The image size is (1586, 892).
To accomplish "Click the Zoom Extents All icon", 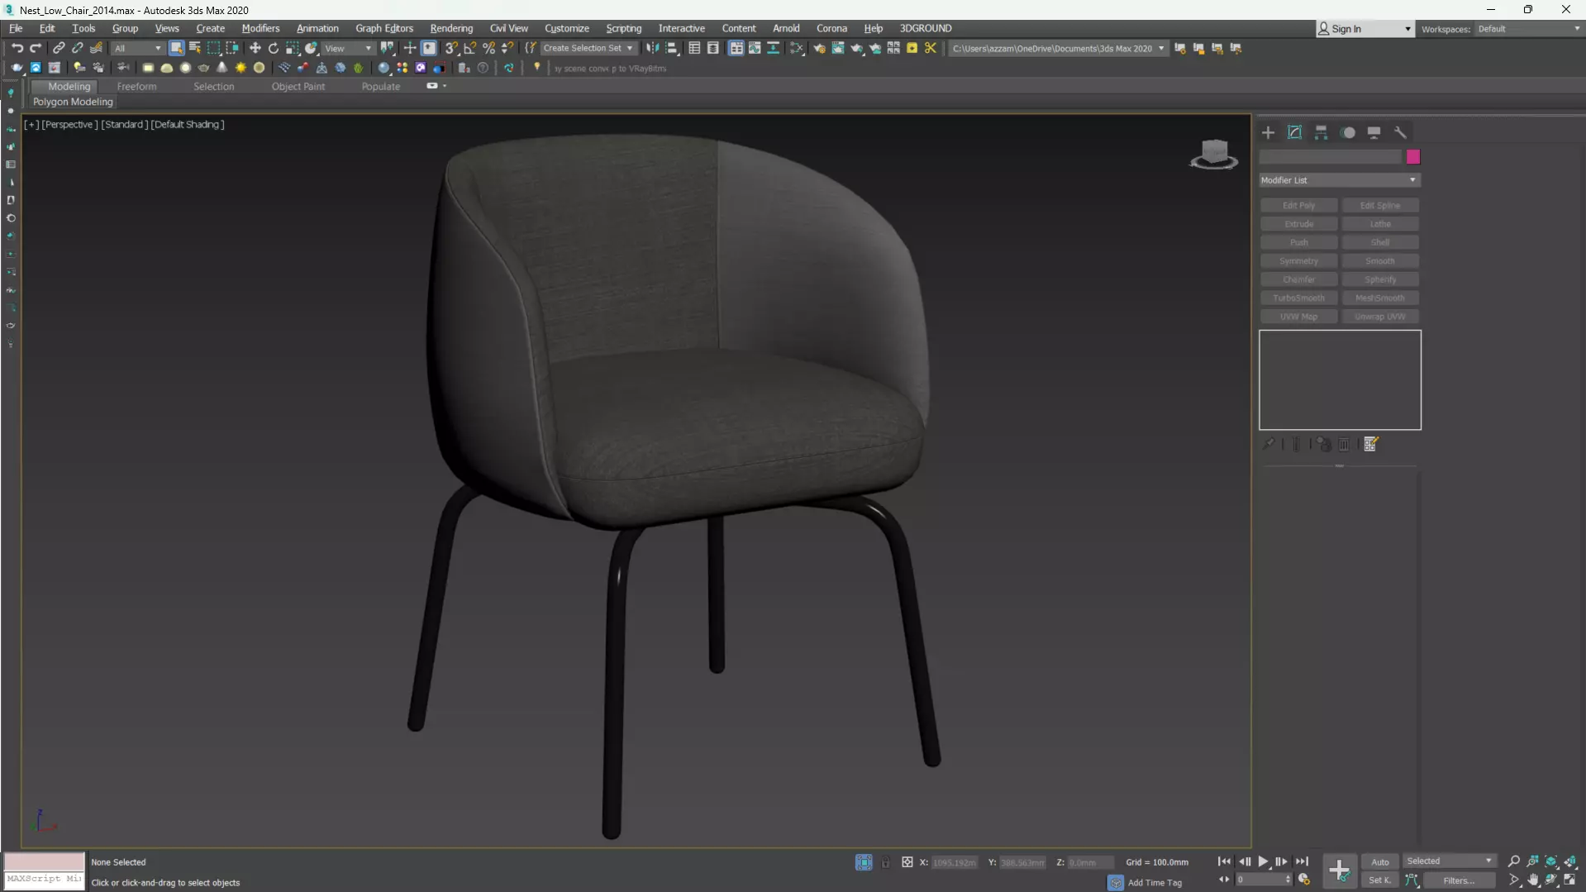I will pos(1570,861).
